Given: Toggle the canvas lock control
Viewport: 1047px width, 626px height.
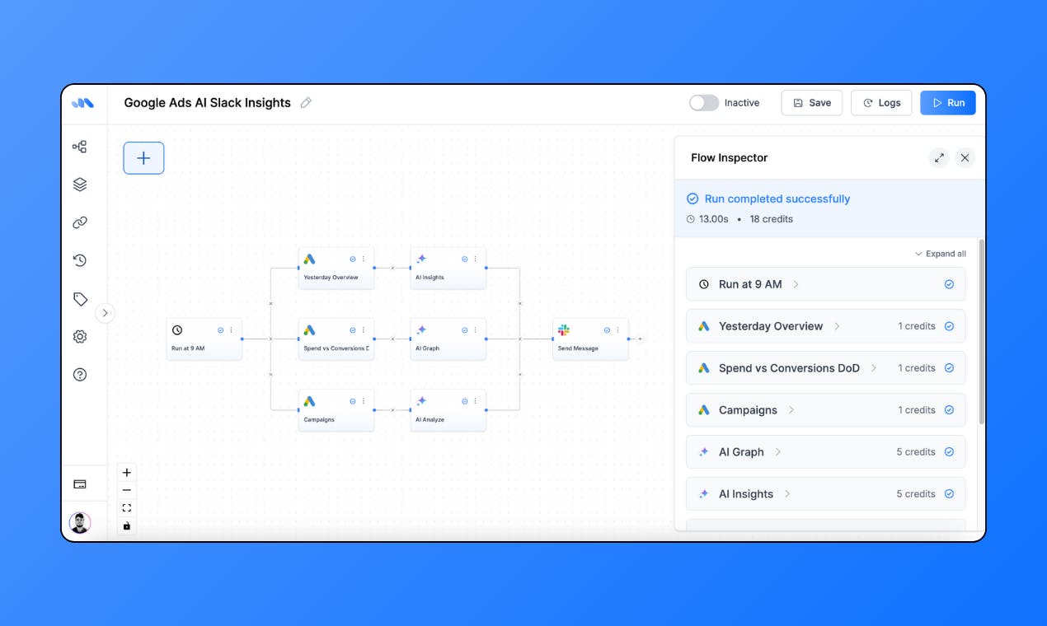Looking at the screenshot, I should pos(127,526).
